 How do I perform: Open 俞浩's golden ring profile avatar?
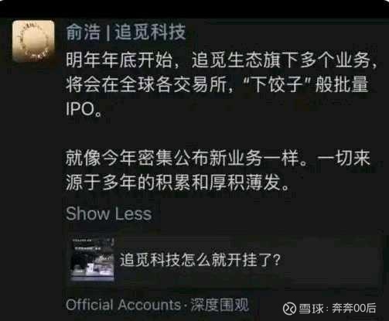pos(33,42)
